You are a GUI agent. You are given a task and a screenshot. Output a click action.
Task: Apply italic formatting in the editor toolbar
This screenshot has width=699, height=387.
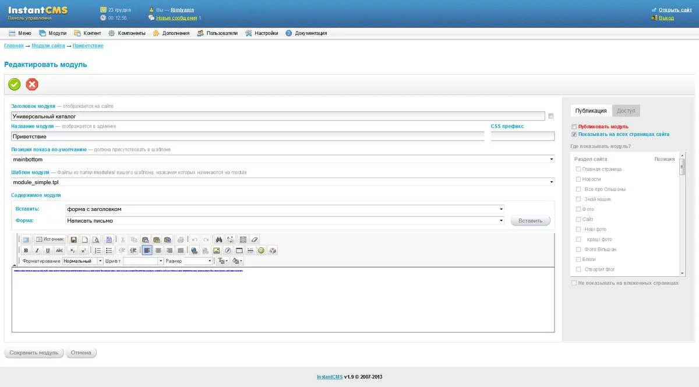pyautogui.click(x=37, y=250)
